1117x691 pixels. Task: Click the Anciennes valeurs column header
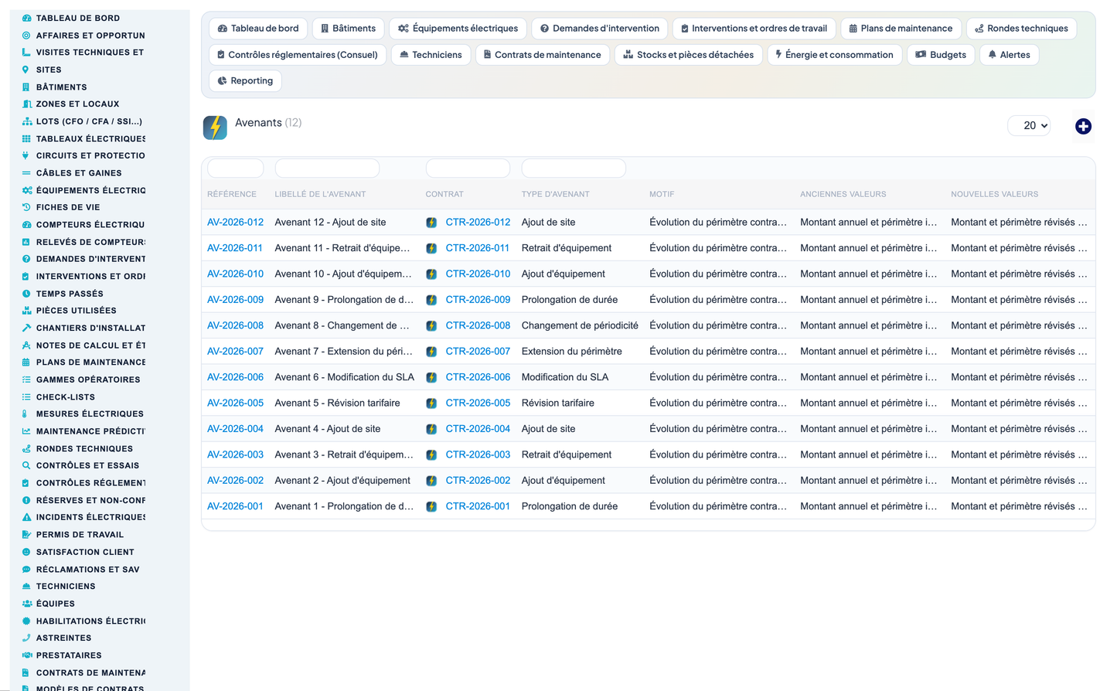click(x=843, y=195)
